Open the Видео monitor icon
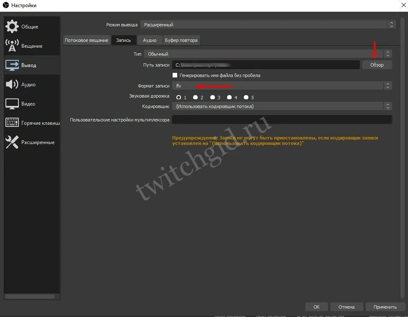The width and height of the screenshot is (408, 317). tap(12, 104)
